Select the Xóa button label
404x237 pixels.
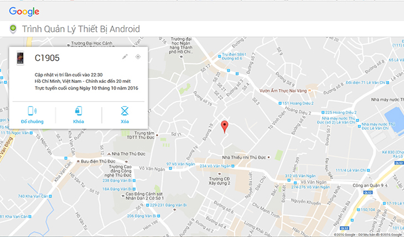point(125,122)
